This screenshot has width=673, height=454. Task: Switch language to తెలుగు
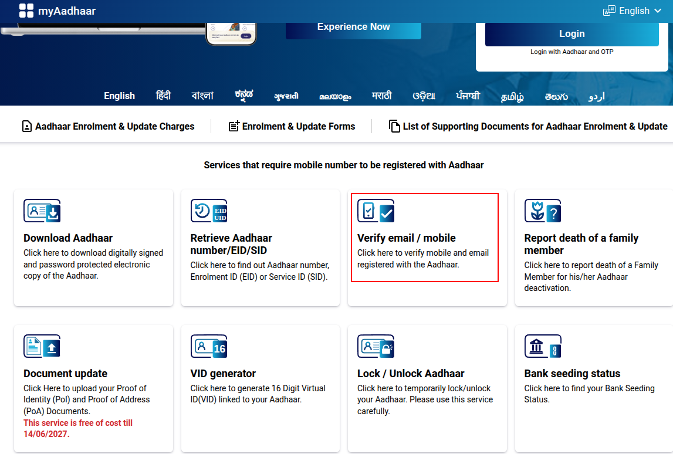(x=556, y=97)
